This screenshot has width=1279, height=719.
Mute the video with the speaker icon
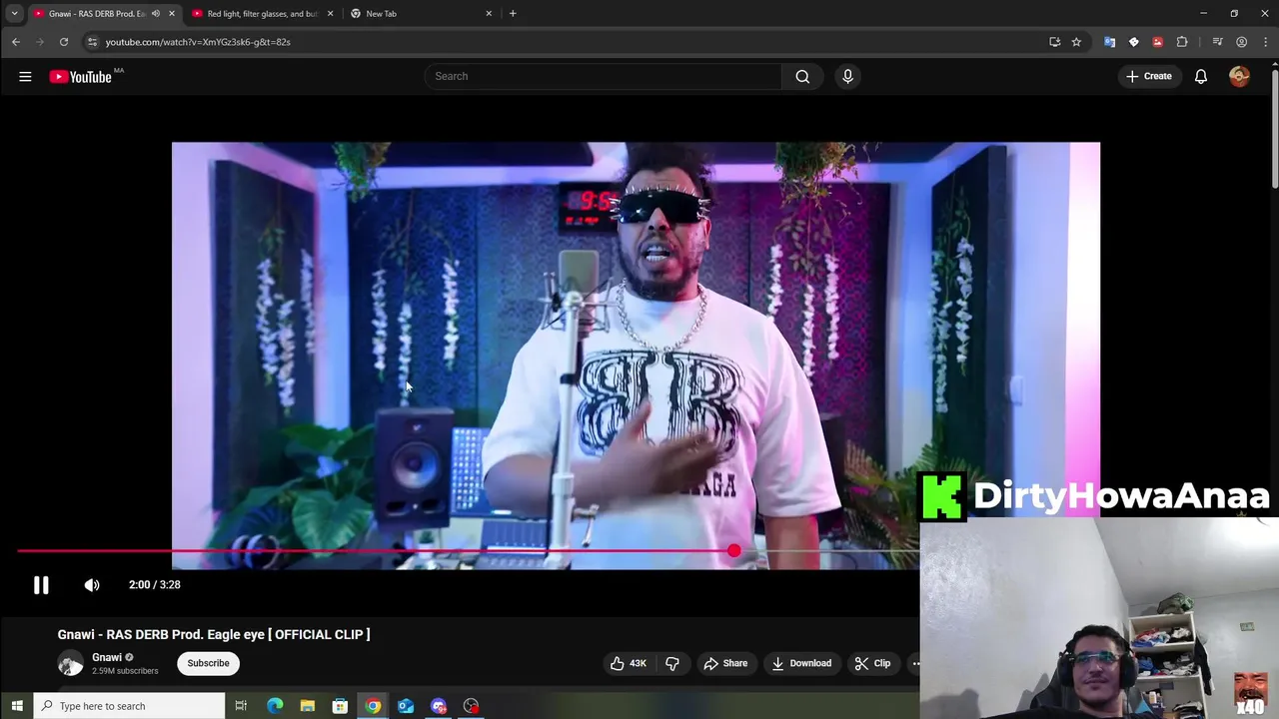pos(92,585)
